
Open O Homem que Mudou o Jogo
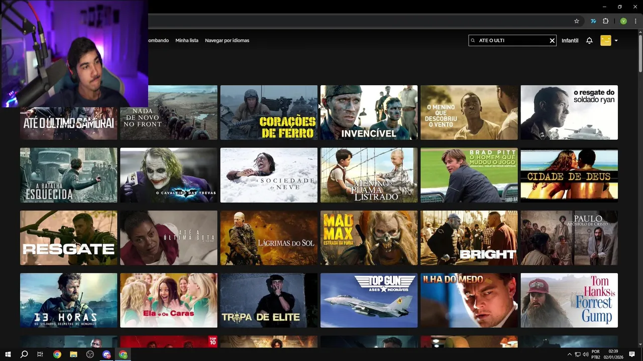pos(469,175)
